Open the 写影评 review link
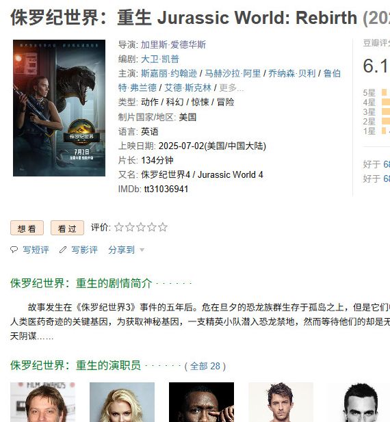This screenshot has height=422, width=390. click(84, 250)
